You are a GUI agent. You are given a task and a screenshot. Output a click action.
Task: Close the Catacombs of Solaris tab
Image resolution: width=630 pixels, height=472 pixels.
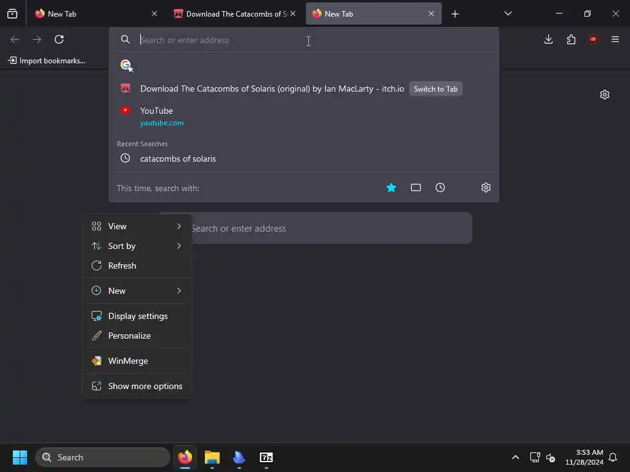point(293,14)
